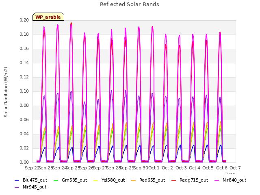Click the Oct 3 x-axis date label
The height and width of the screenshot is (195, 260).
click(x=181, y=168)
